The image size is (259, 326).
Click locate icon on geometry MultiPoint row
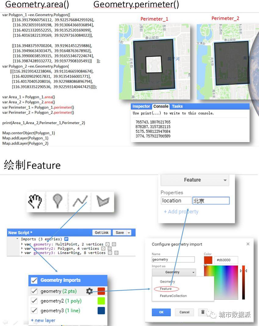[114, 244]
